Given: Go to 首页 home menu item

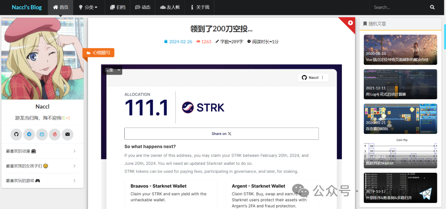Looking at the screenshot, I should click(61, 7).
